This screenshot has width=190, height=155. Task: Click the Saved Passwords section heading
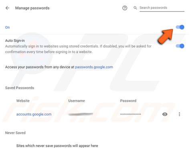coord(20,88)
